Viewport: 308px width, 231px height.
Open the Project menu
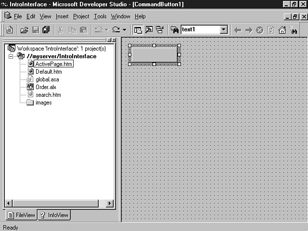coord(81,16)
